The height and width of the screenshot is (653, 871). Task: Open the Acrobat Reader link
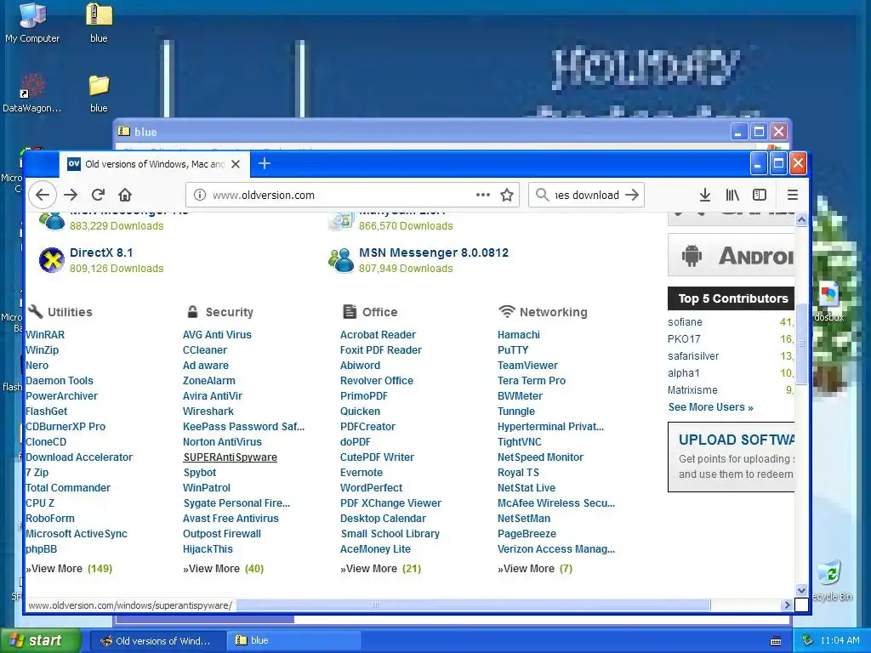(378, 335)
